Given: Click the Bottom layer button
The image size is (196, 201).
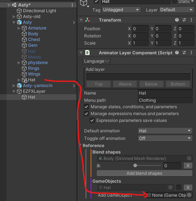Looking at the screenshot, I should [178, 84].
